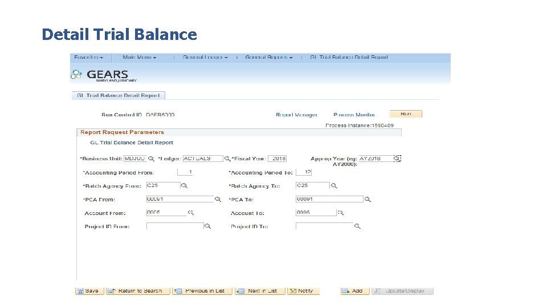Click the GEARS logo icon
This screenshot has height=308, width=547.
[x=76, y=74]
